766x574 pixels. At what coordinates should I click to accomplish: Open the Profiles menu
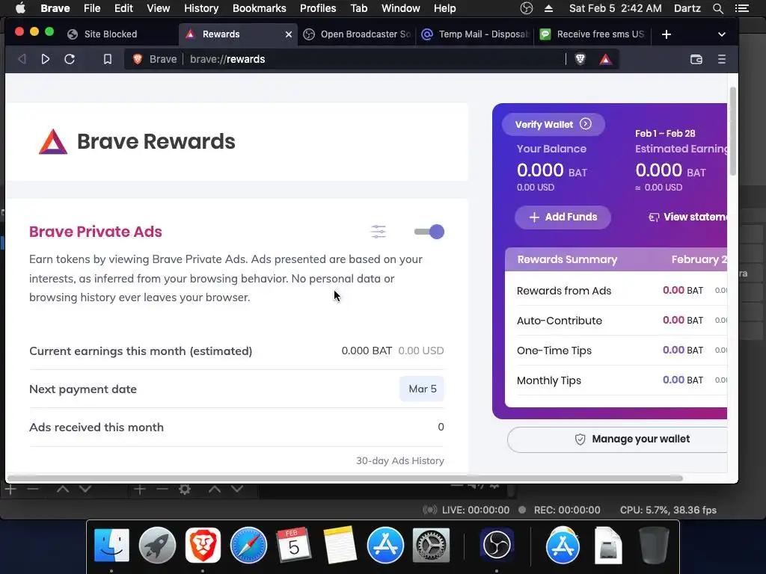[x=318, y=8]
